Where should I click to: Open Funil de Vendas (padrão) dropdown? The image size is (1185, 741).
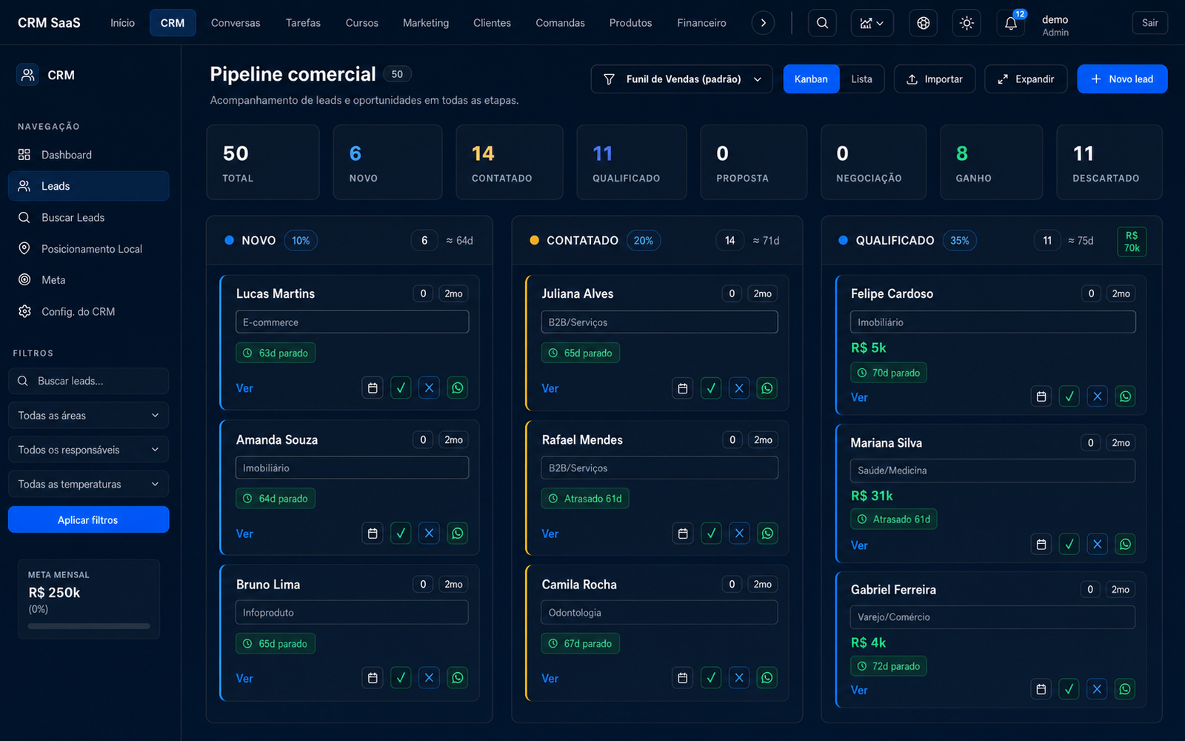681,79
